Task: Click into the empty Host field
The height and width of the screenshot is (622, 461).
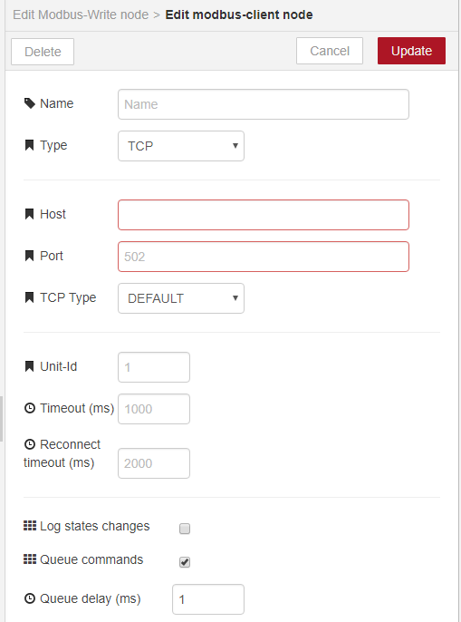Action: pos(264,215)
